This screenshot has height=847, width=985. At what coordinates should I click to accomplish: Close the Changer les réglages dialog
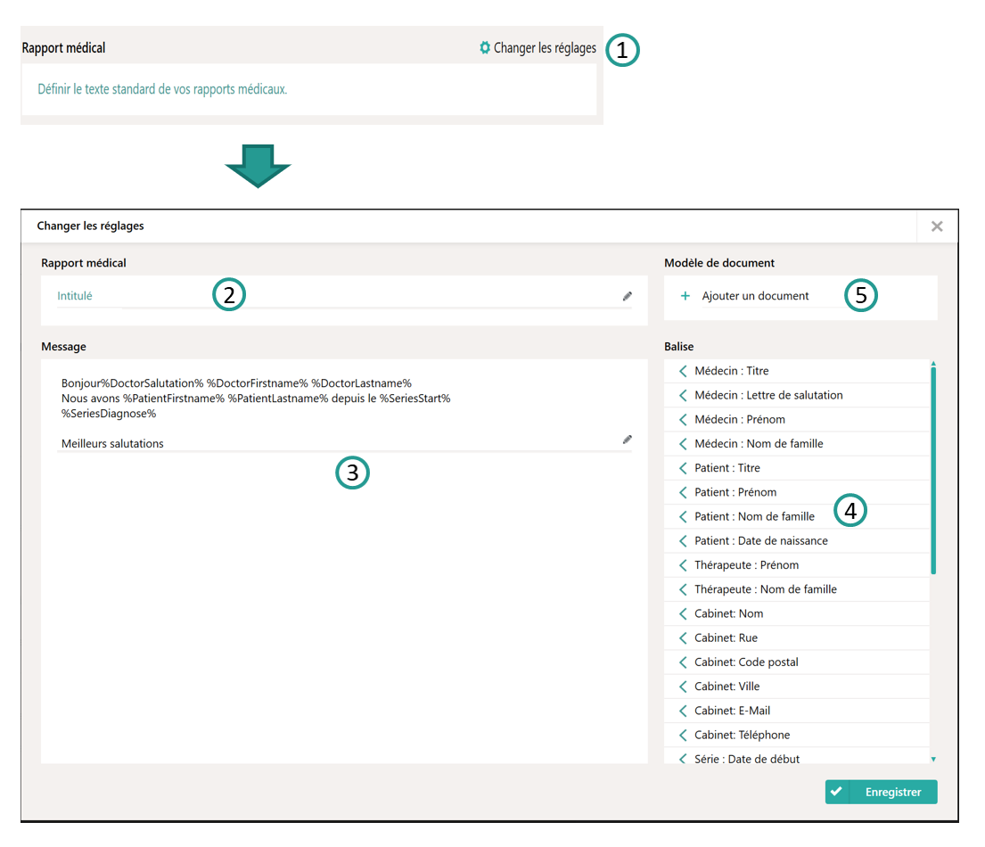click(x=937, y=226)
